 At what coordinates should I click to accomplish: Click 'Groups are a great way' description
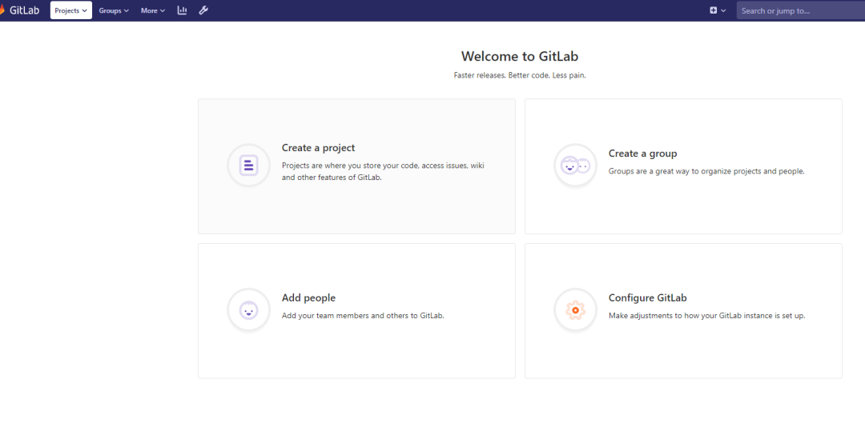(706, 171)
